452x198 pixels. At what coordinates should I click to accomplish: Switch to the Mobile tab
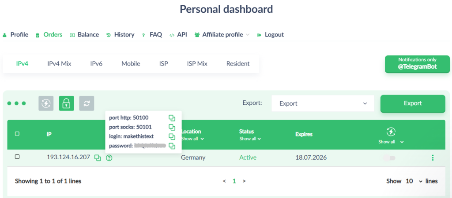131,63
